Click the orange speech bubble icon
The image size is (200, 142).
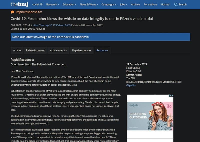[x=12, y=12]
